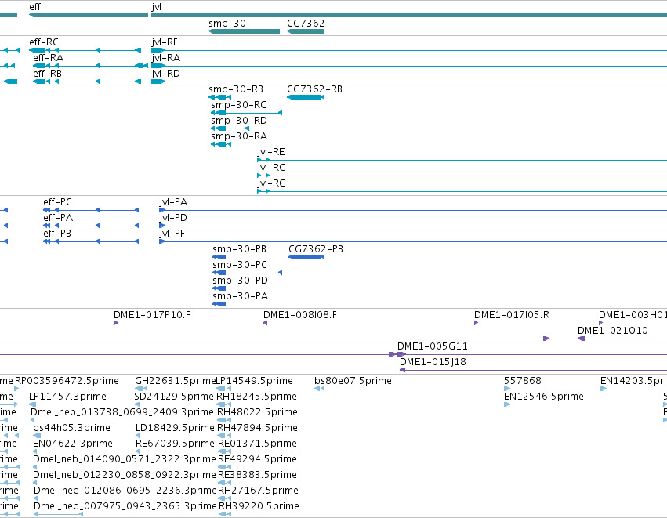This screenshot has width=667, height=518.
Task: Click EST bs44h05.3prime
Action: tap(37, 436)
